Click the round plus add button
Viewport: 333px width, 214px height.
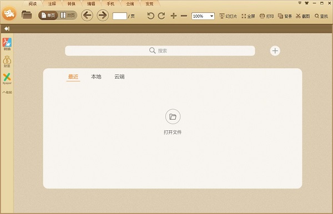point(275,50)
